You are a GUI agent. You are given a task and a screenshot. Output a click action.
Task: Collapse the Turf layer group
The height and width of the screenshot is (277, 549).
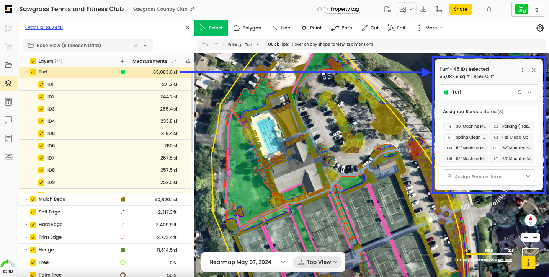tap(26, 72)
